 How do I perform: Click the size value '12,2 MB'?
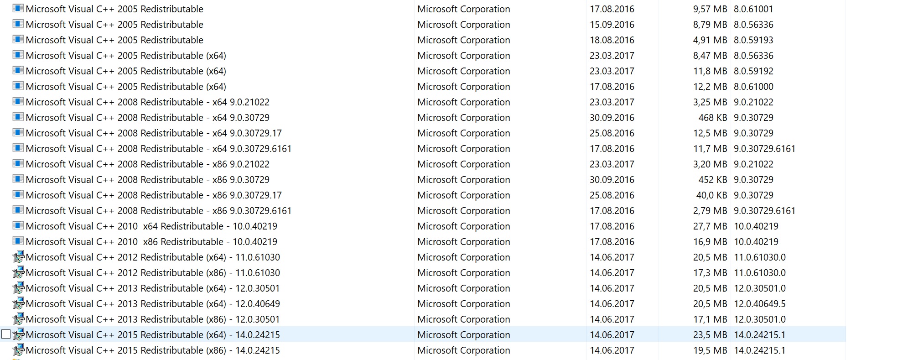click(x=710, y=87)
